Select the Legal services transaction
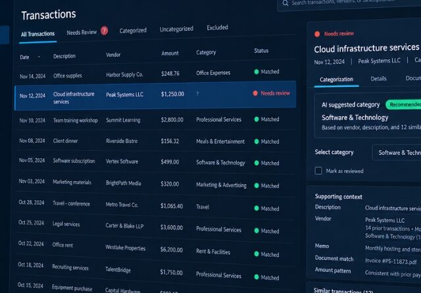This screenshot has width=421, height=293. (x=66, y=224)
